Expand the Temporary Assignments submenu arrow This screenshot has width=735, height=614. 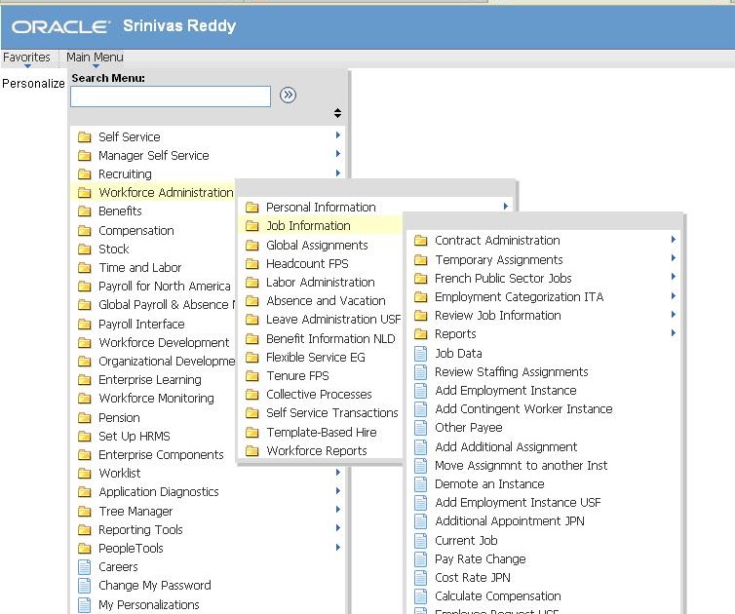674,258
